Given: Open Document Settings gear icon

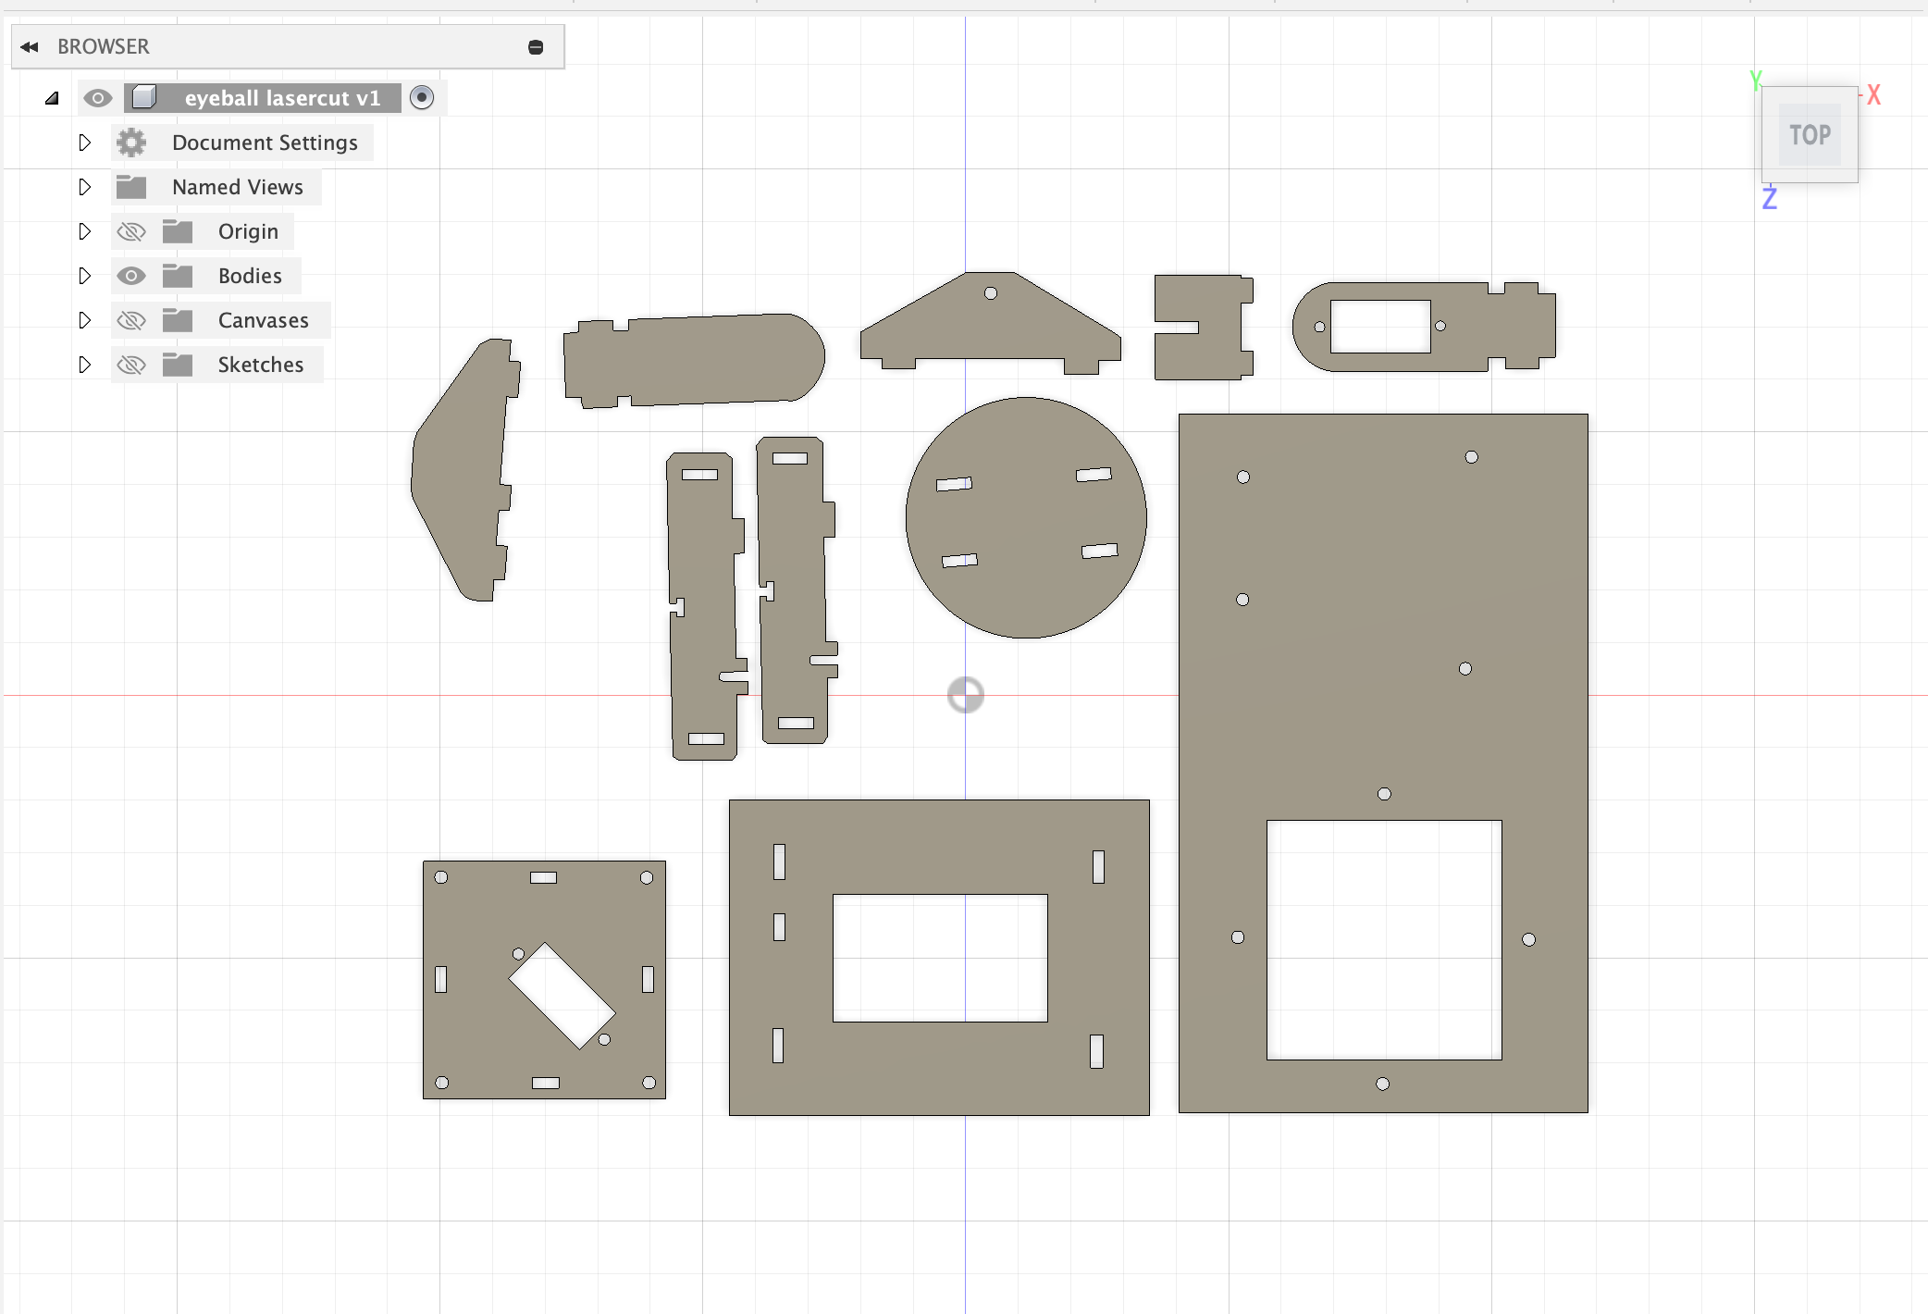Looking at the screenshot, I should 130,142.
